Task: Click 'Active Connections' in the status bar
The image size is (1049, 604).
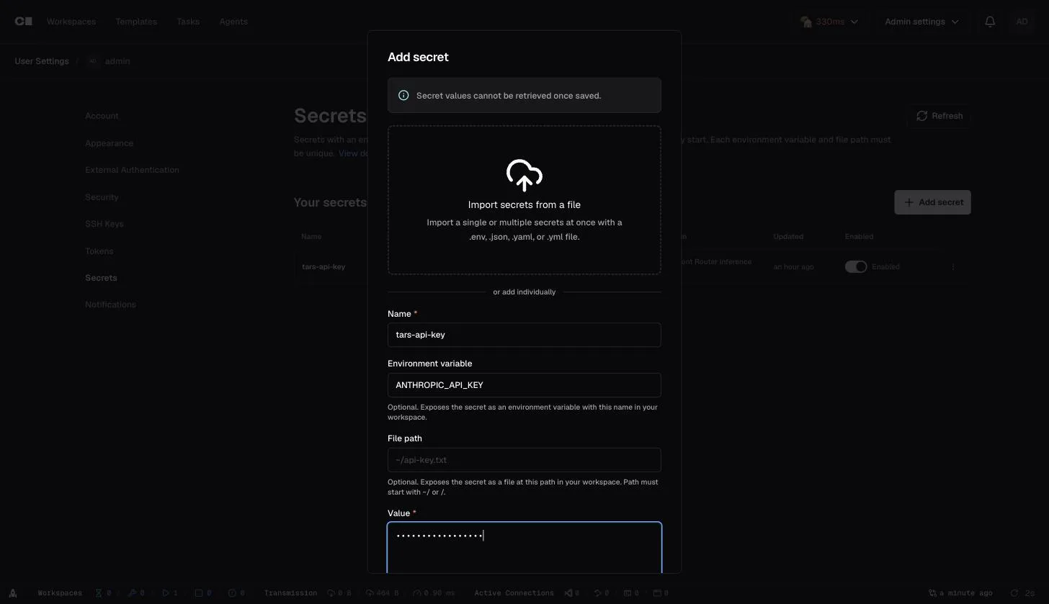Action: (x=514, y=593)
